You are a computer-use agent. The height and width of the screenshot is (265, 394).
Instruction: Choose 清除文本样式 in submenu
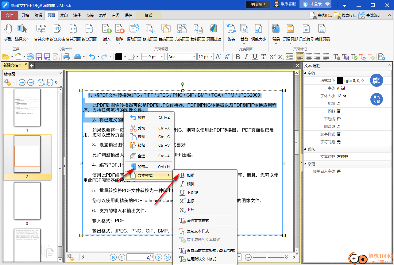point(205,221)
